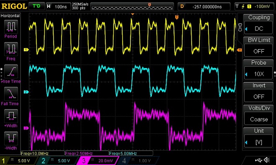Screen dimensions: 276x165
Task: Click the H 100ns timebase readout
Action: coord(58,7)
